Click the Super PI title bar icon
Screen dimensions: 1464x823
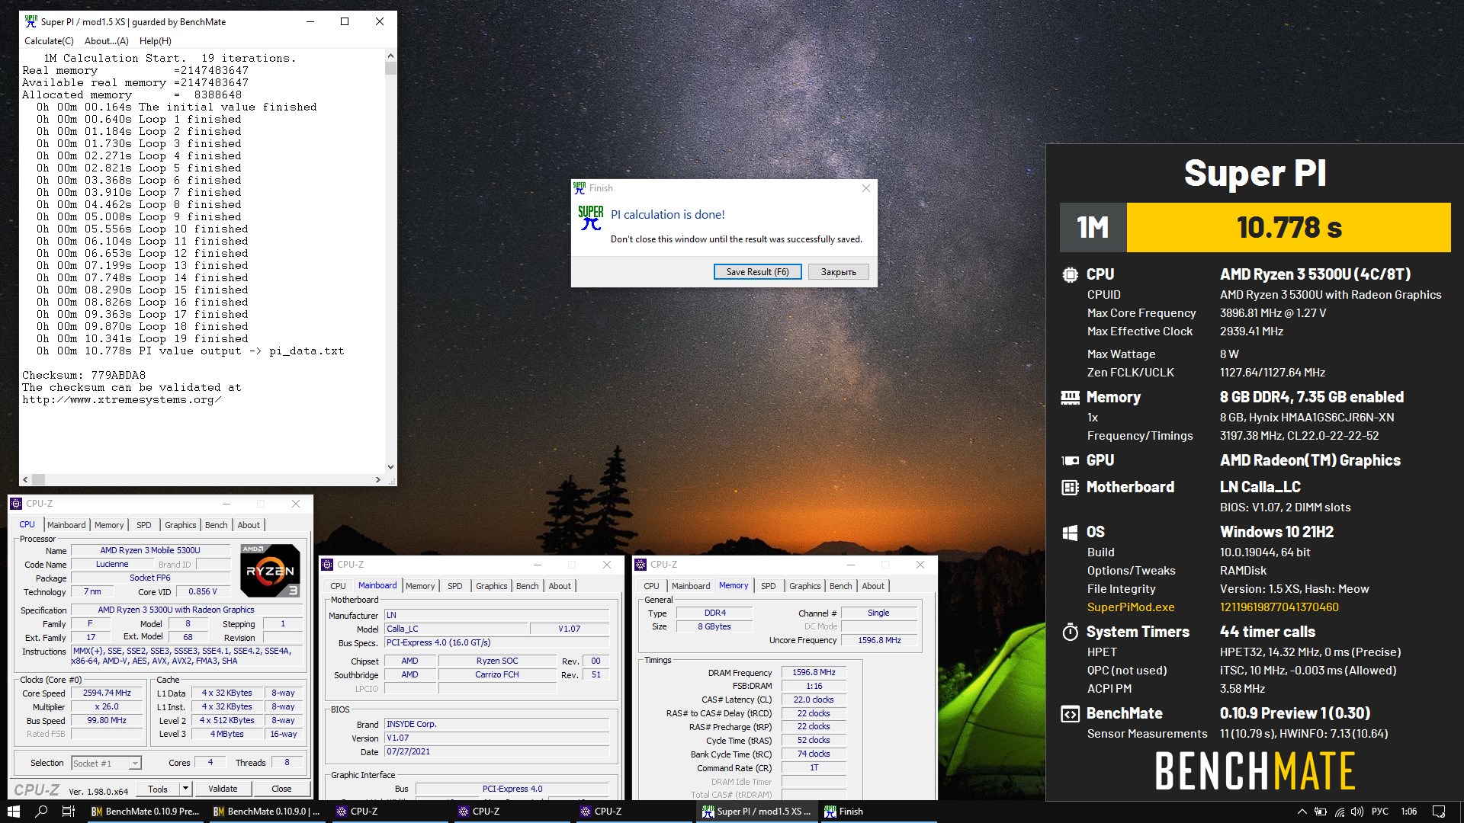(x=30, y=21)
